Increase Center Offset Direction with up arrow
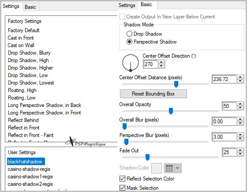Screen dimensions: 247x192 pyautogui.click(x=161, y=62)
